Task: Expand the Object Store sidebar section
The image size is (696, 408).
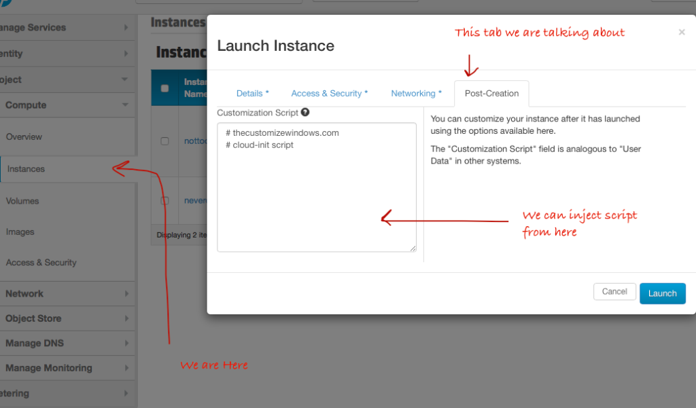Action: (67, 318)
